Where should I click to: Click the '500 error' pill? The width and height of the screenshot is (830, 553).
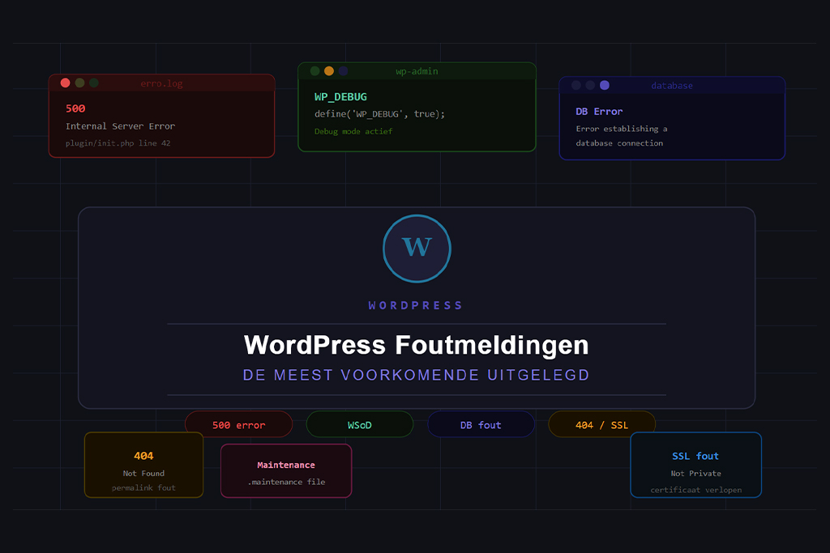[x=239, y=424]
